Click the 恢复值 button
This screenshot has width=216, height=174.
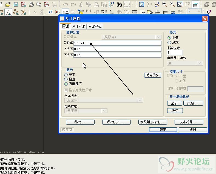67,130
